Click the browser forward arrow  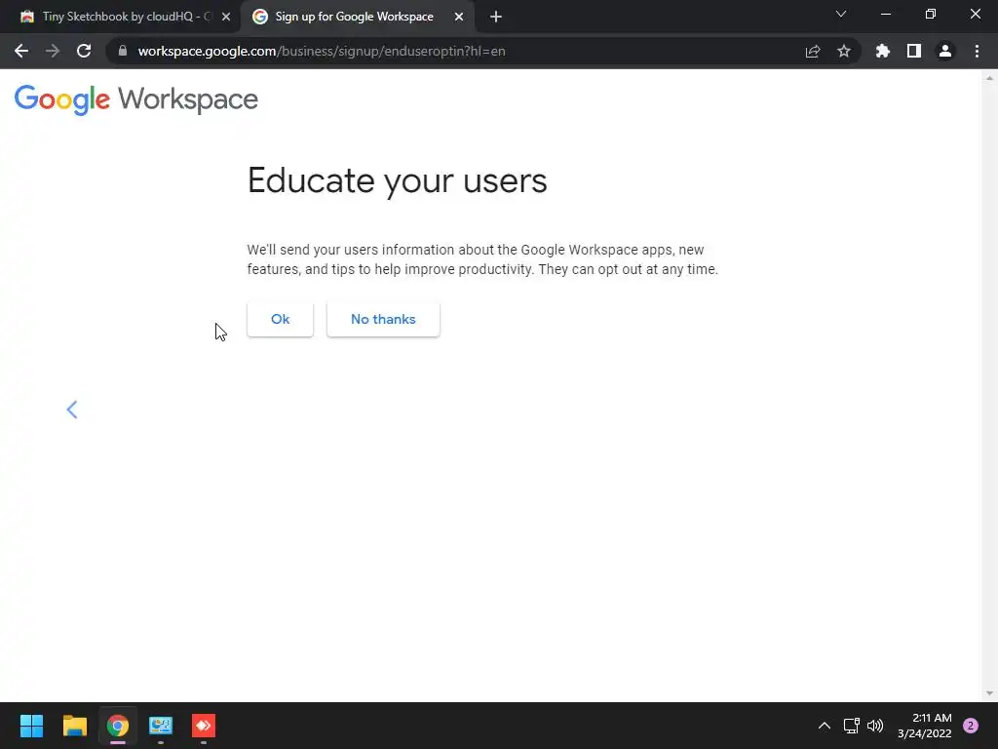pyautogui.click(x=53, y=51)
